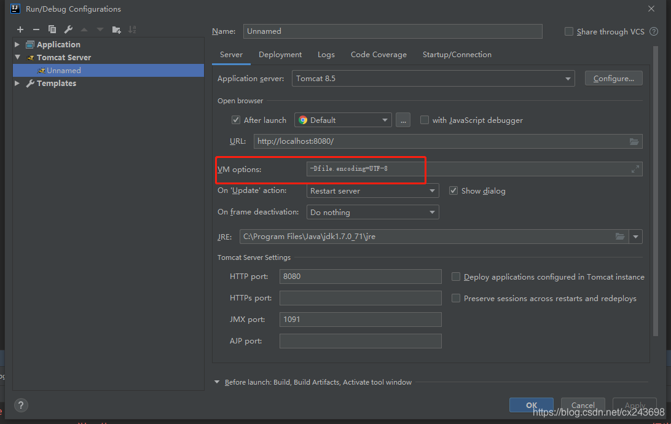Viewport: 671px width, 424px height.
Task: Click the wrench Edit Defaults icon
Action: coord(68,29)
